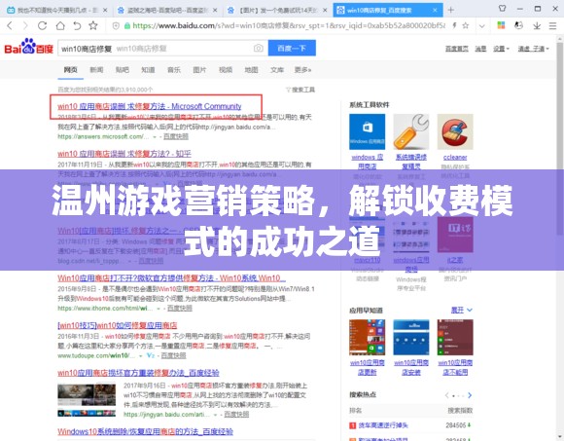Open 百度快照 for the ithome result
The width and height of the screenshot is (564, 441).
[180, 309]
